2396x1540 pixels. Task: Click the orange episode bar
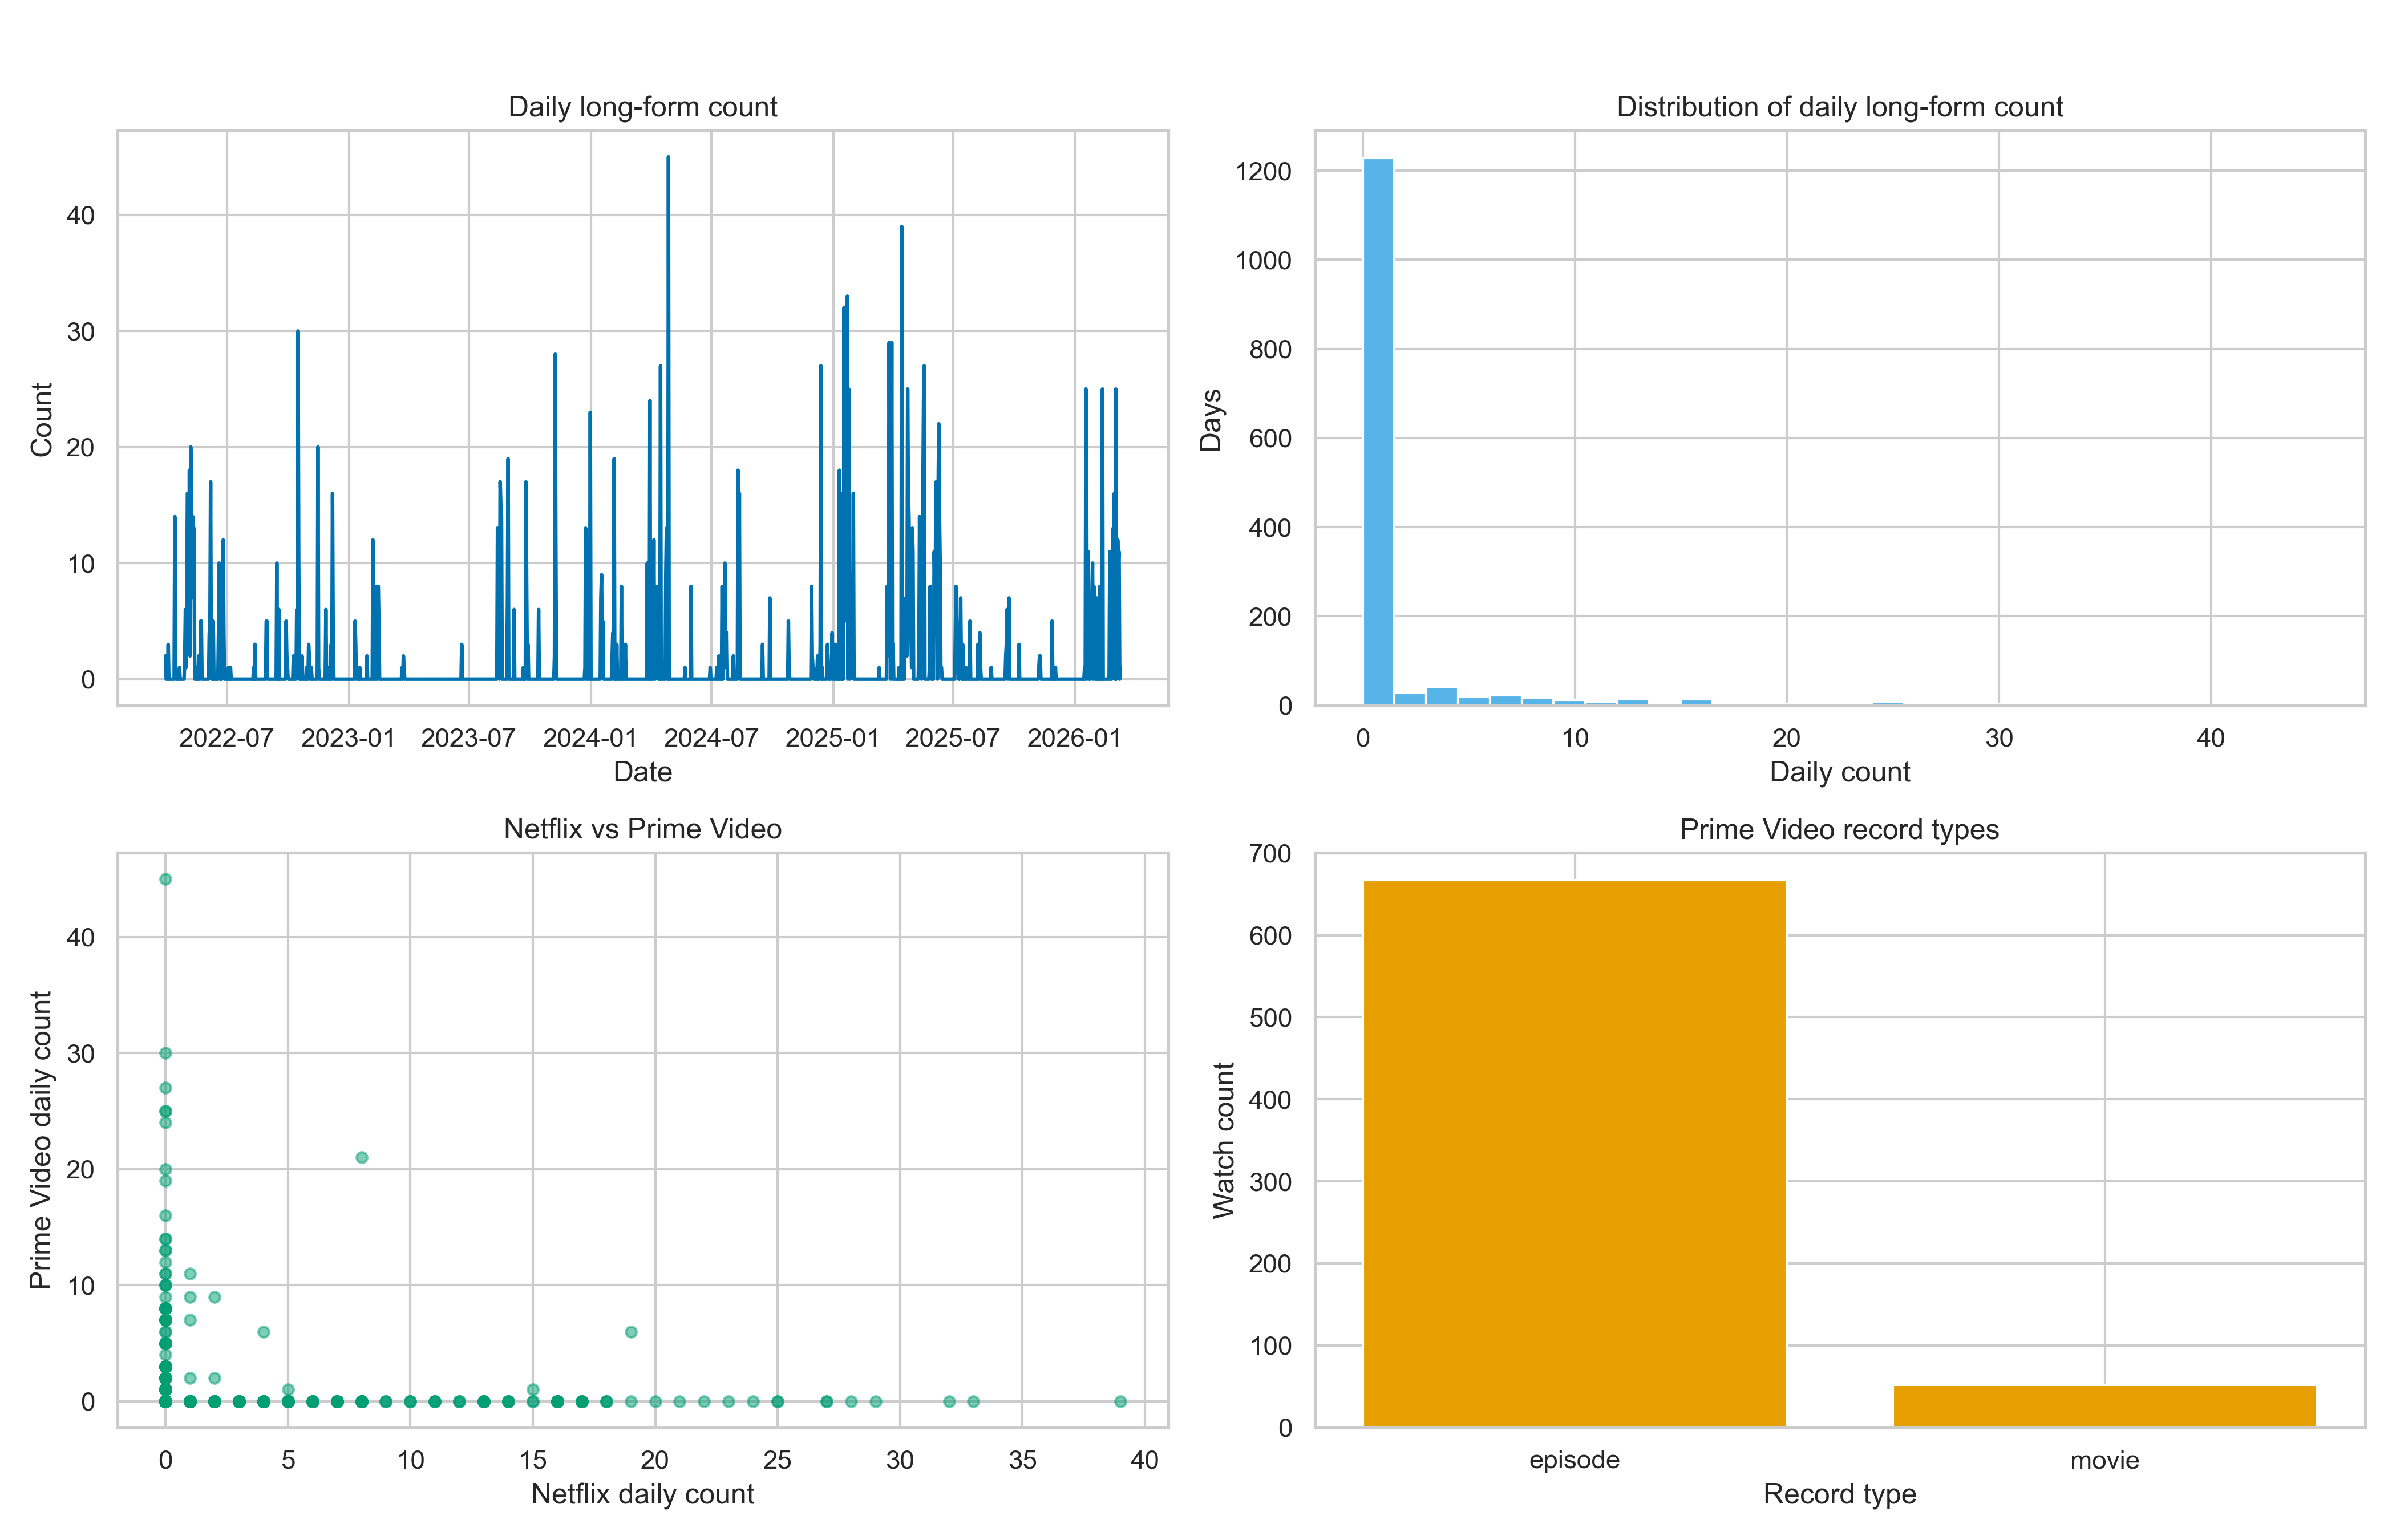pos(1574,1153)
